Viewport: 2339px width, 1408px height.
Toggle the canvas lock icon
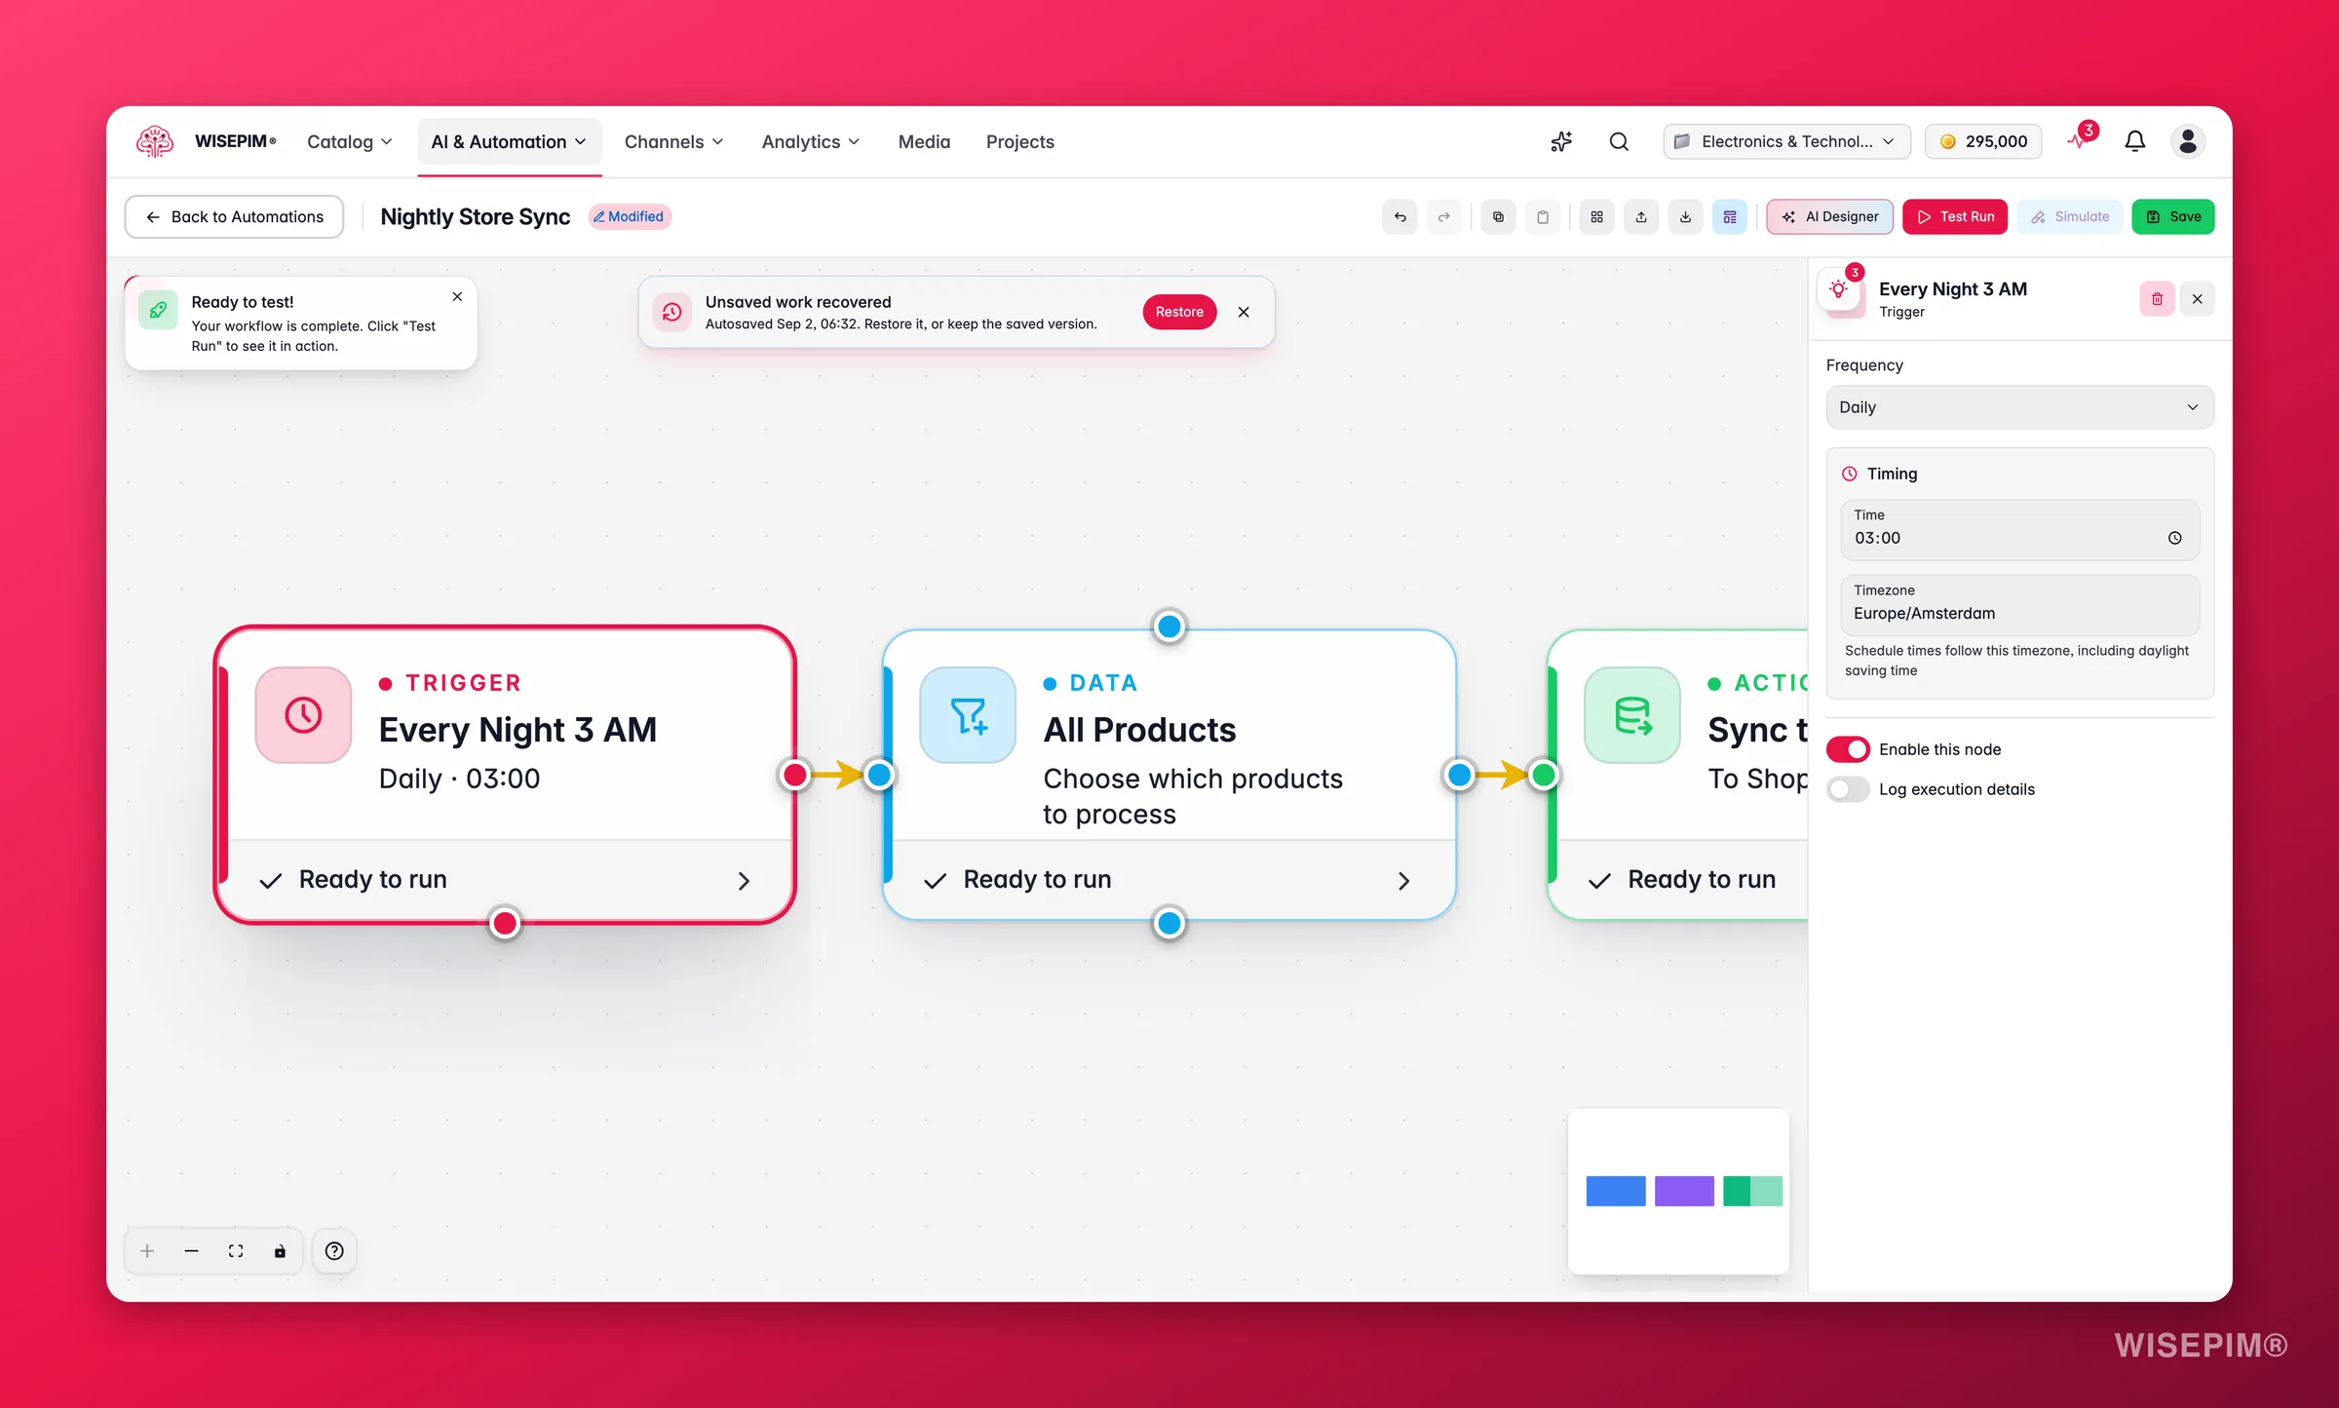pyautogui.click(x=280, y=1251)
